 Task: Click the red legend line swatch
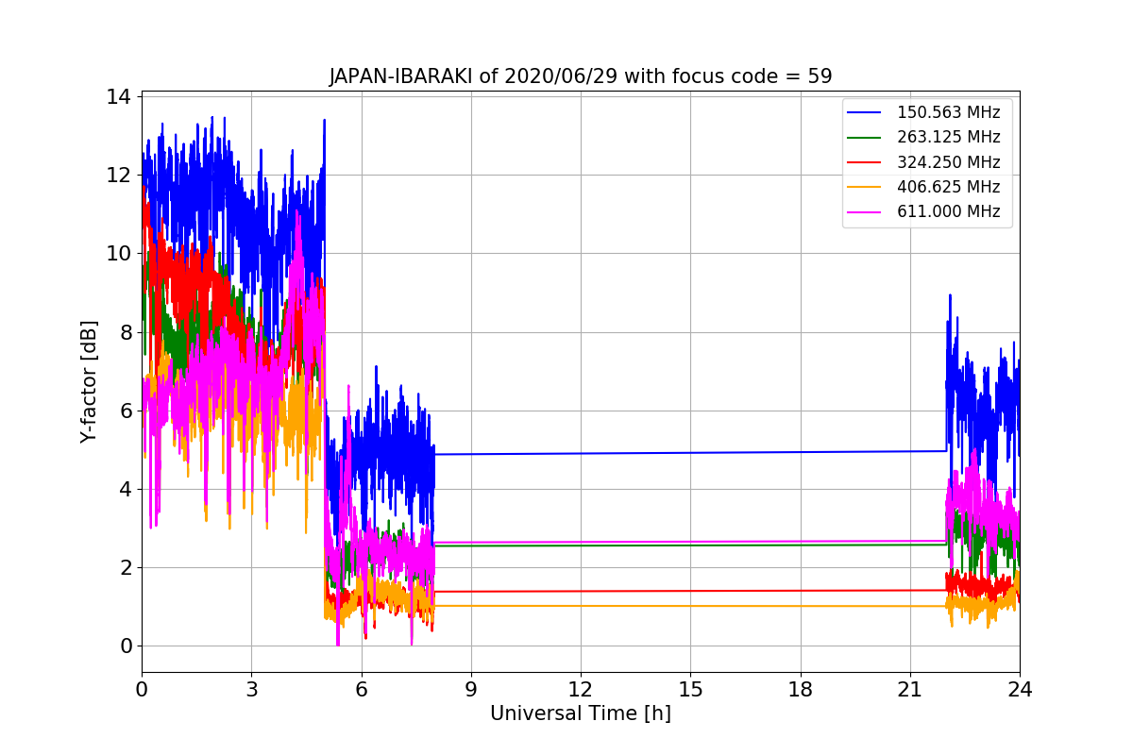click(866, 162)
